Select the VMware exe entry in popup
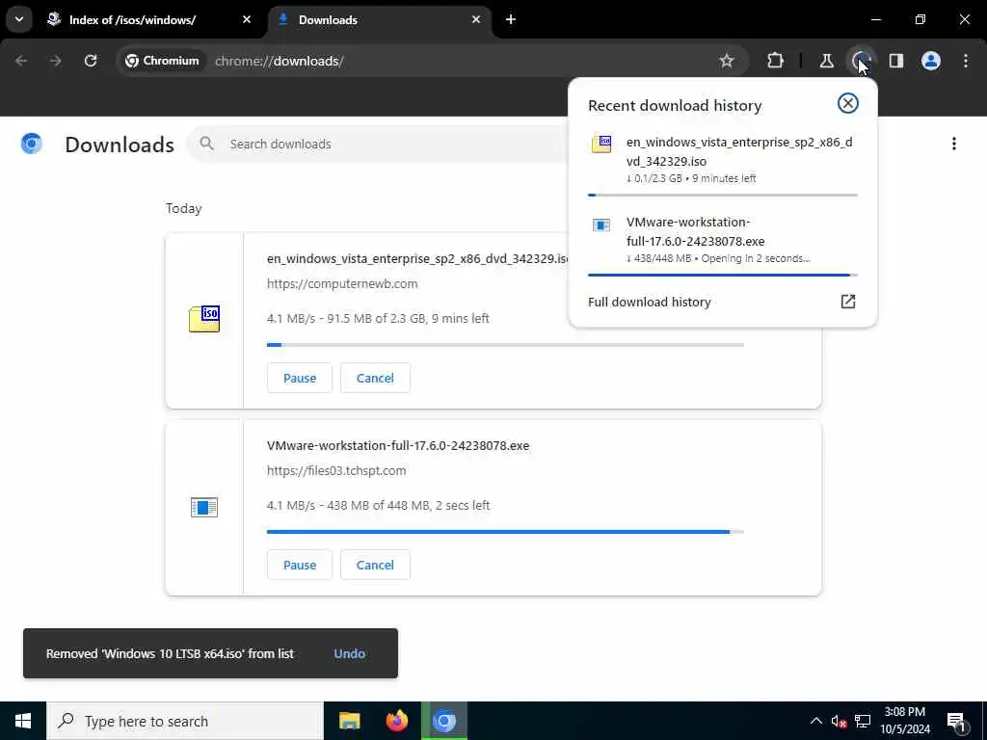This screenshot has height=740, width=987. (723, 240)
